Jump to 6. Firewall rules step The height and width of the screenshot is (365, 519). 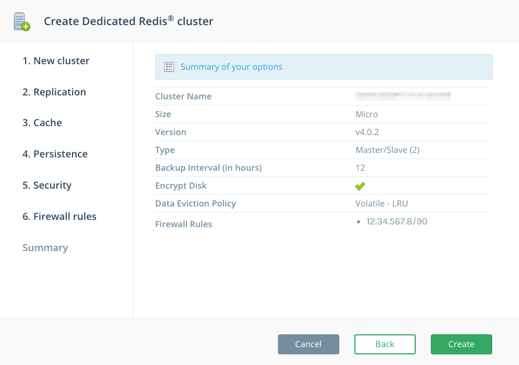pyautogui.click(x=60, y=217)
